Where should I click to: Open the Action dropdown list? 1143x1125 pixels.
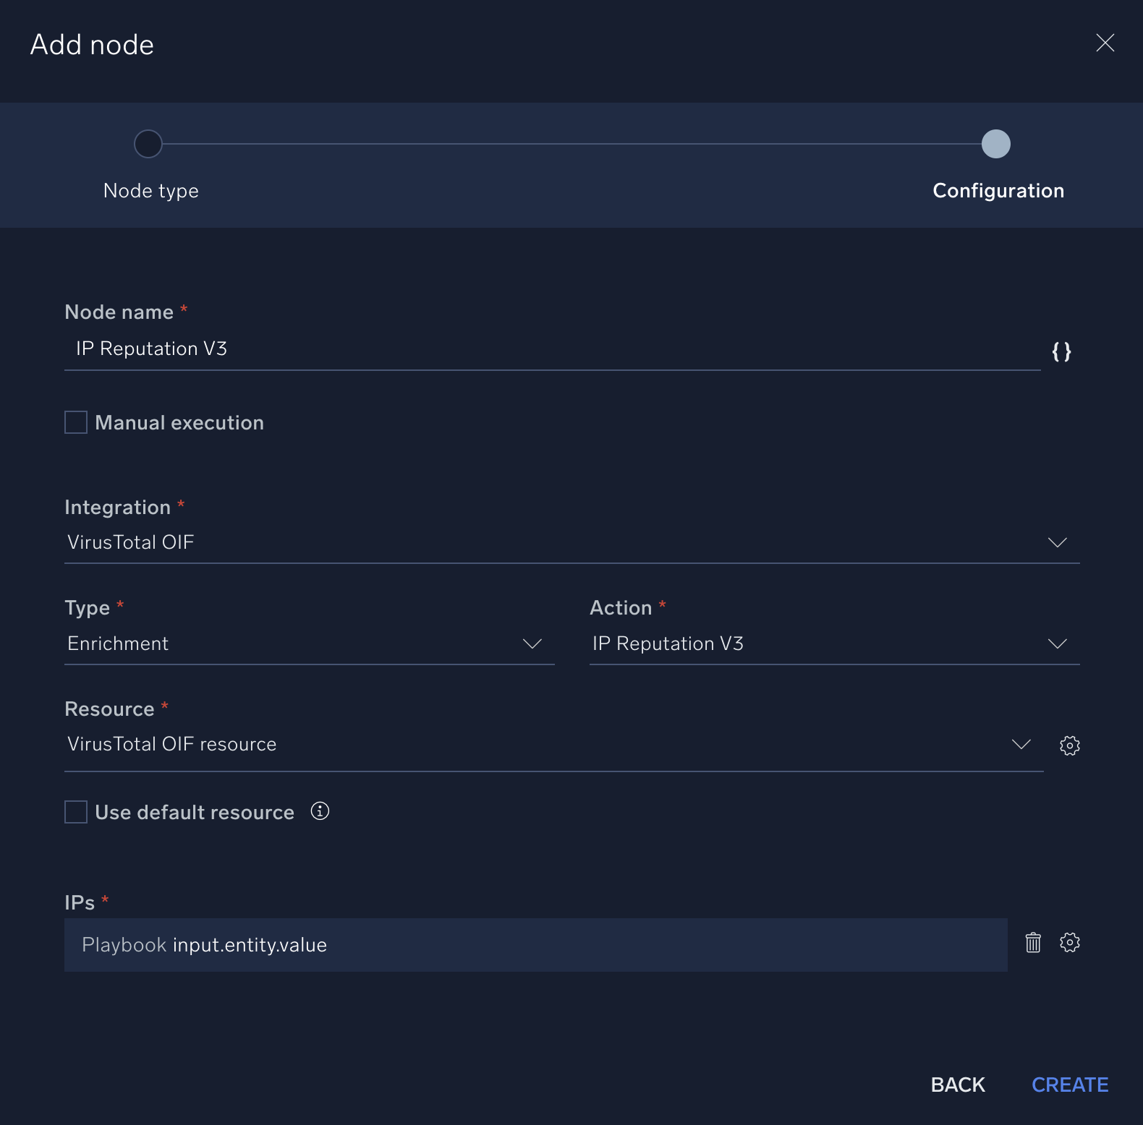coord(1057,643)
